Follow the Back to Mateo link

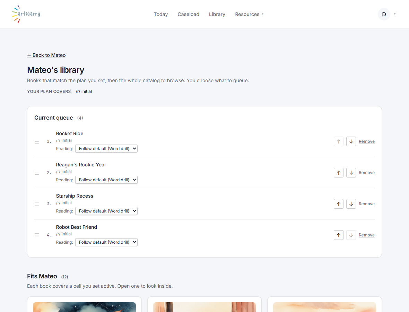[46, 55]
